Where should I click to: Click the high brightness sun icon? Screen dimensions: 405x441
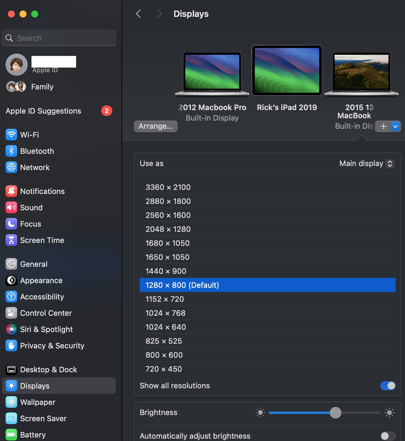coord(389,412)
